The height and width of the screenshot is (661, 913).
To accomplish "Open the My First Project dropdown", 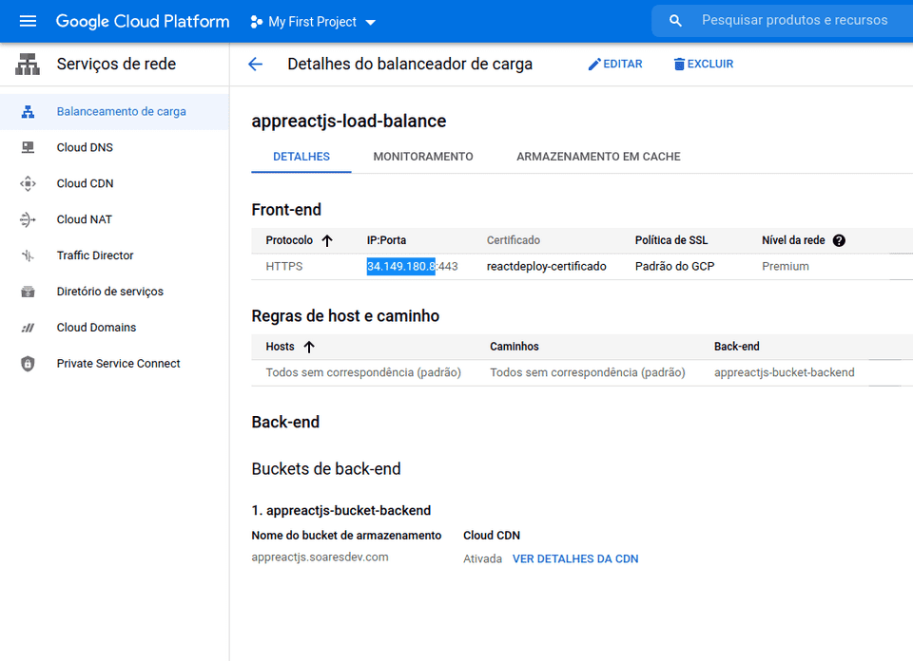I will [x=313, y=22].
